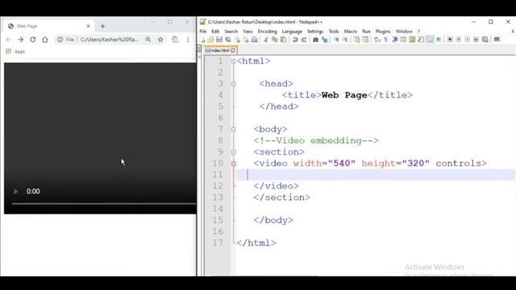Open the Edit menu
The height and width of the screenshot is (290, 516).
(215, 31)
